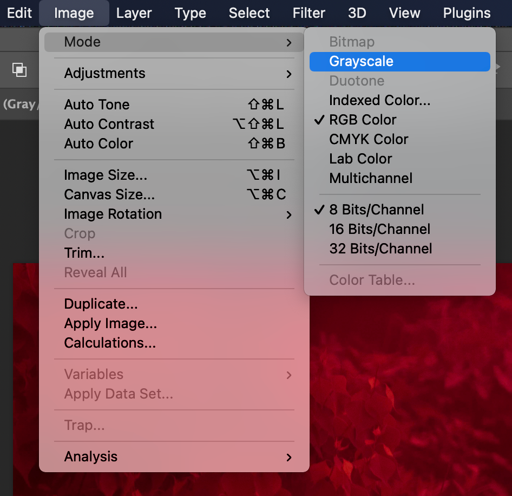The width and height of the screenshot is (512, 496).
Task: Switch to 16 Bits/Channel depth
Action: coord(379,229)
